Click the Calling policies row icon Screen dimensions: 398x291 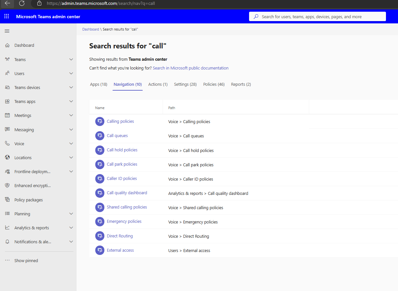(100, 121)
